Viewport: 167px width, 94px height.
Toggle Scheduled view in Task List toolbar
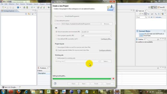[148, 14]
